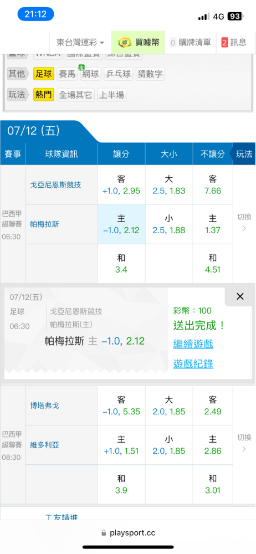Tap the battery indicator showing 93

[x=235, y=16]
